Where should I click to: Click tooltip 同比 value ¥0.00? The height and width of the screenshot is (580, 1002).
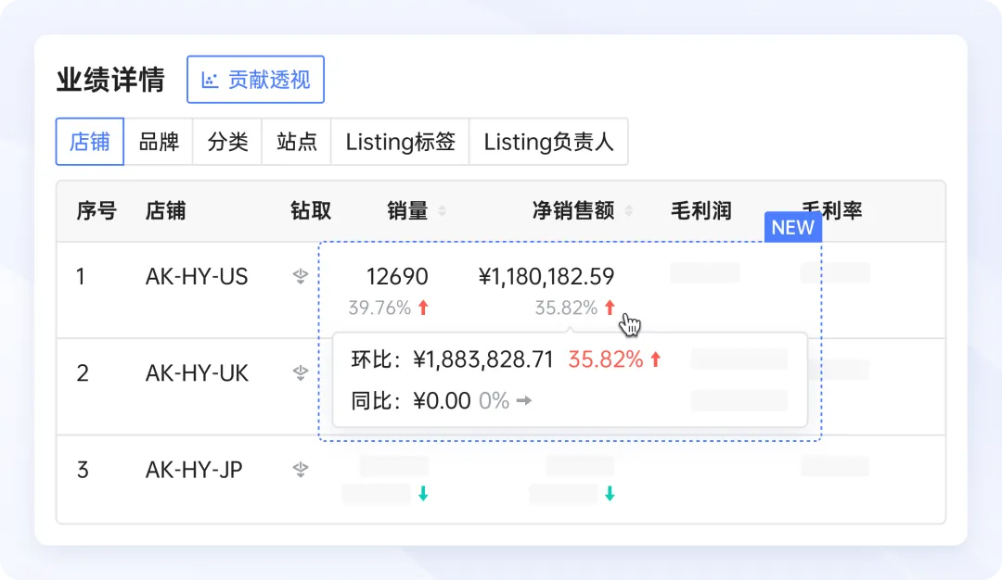pos(443,400)
